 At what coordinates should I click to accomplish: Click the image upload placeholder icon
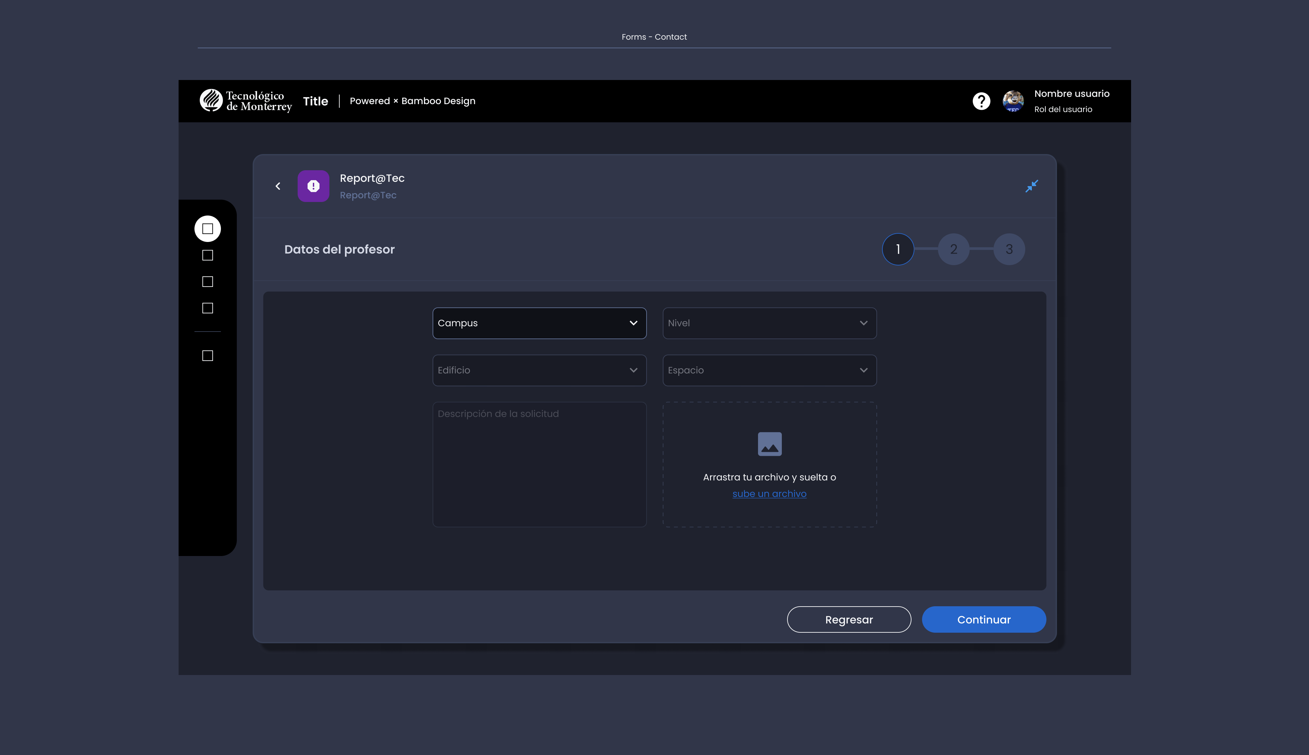(770, 444)
